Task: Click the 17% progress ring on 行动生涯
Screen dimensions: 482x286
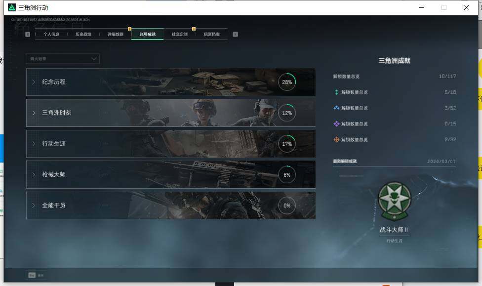Action: [287, 144]
